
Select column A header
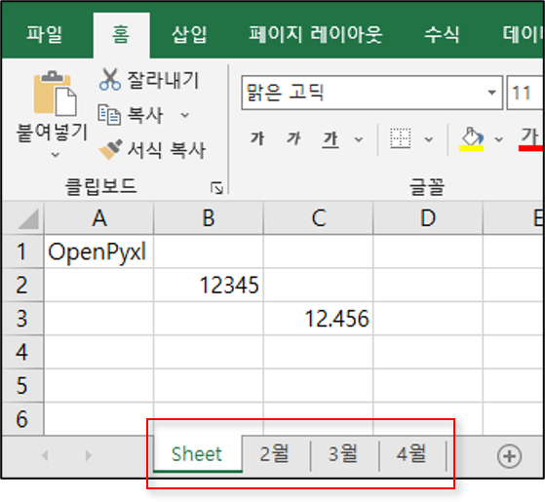(99, 217)
